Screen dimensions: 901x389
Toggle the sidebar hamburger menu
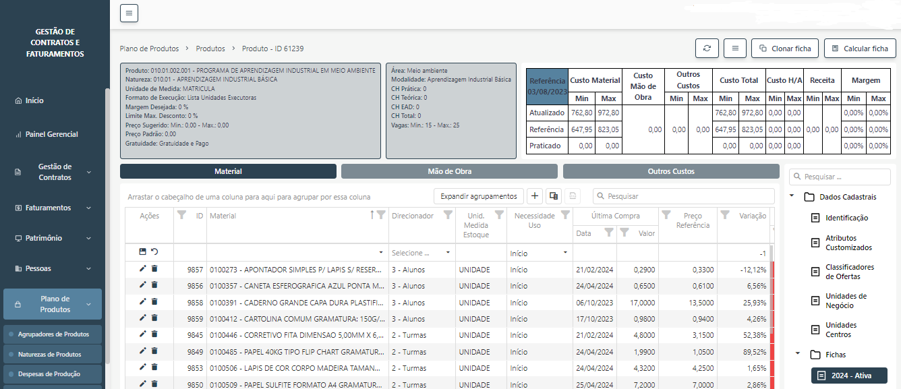point(129,13)
